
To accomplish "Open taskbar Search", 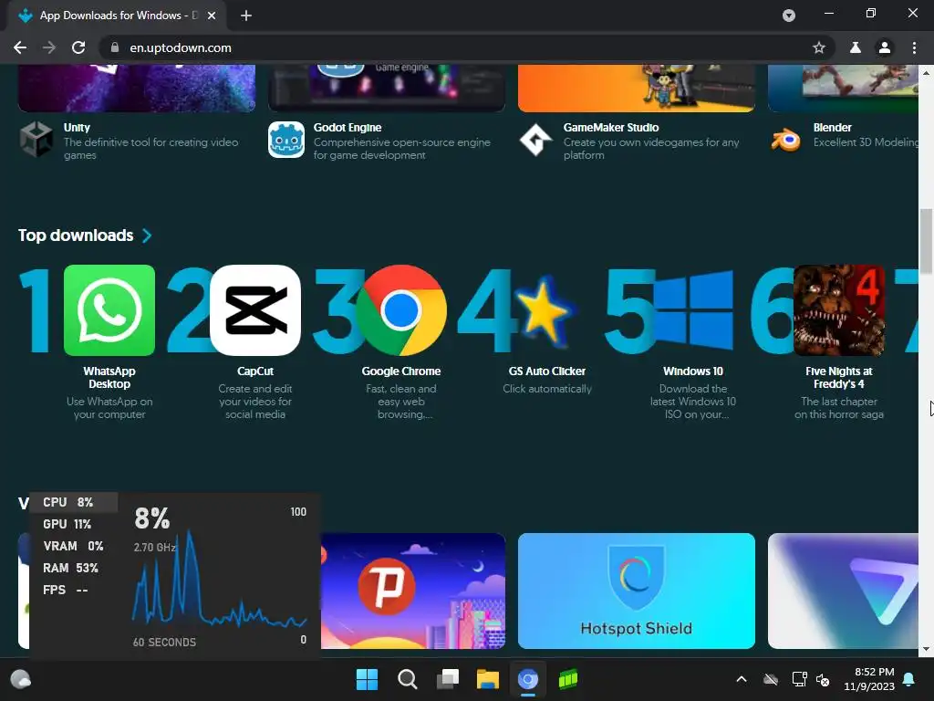I will 408,679.
